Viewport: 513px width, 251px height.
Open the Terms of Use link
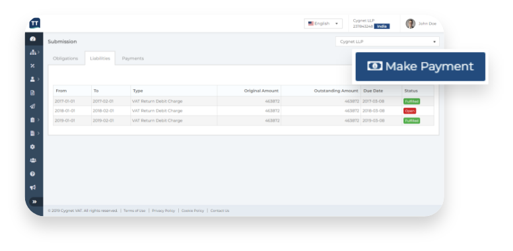coord(135,211)
